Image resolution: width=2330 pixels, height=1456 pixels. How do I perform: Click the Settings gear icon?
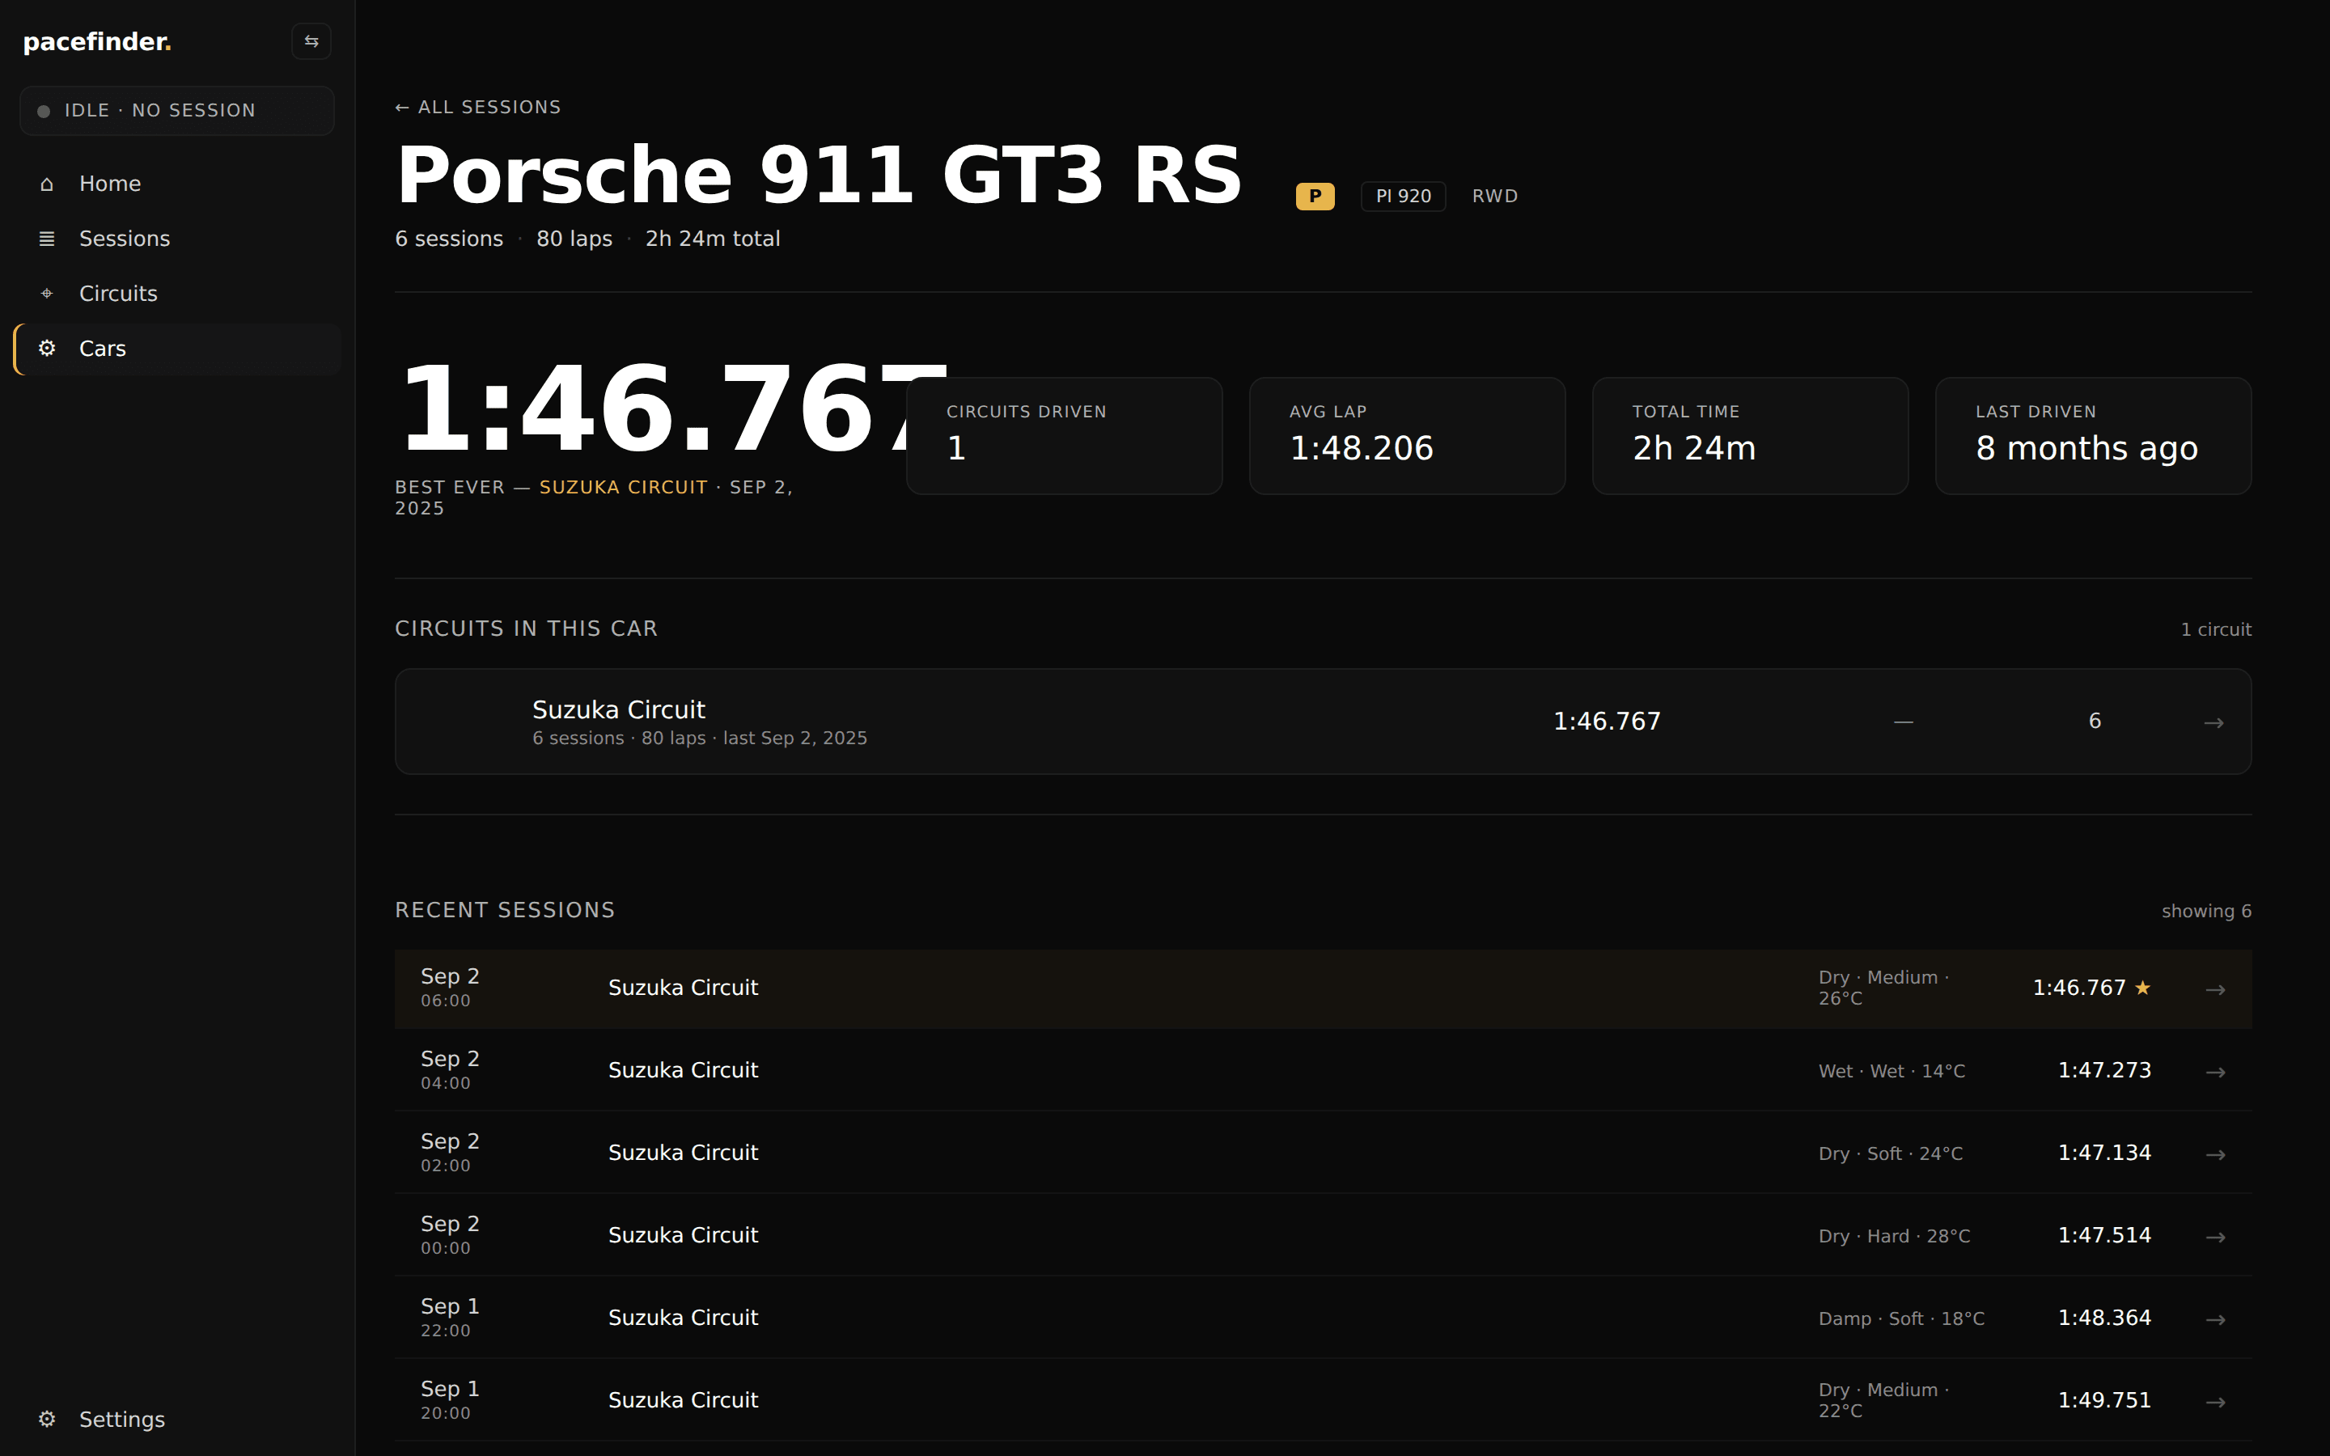[46, 1420]
